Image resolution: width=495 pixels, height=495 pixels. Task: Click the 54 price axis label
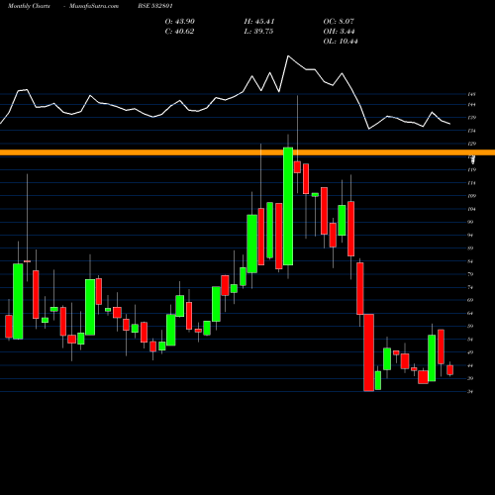[x=470, y=340]
